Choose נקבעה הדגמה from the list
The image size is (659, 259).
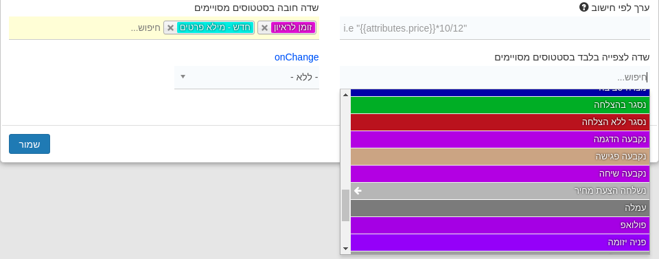pos(500,139)
